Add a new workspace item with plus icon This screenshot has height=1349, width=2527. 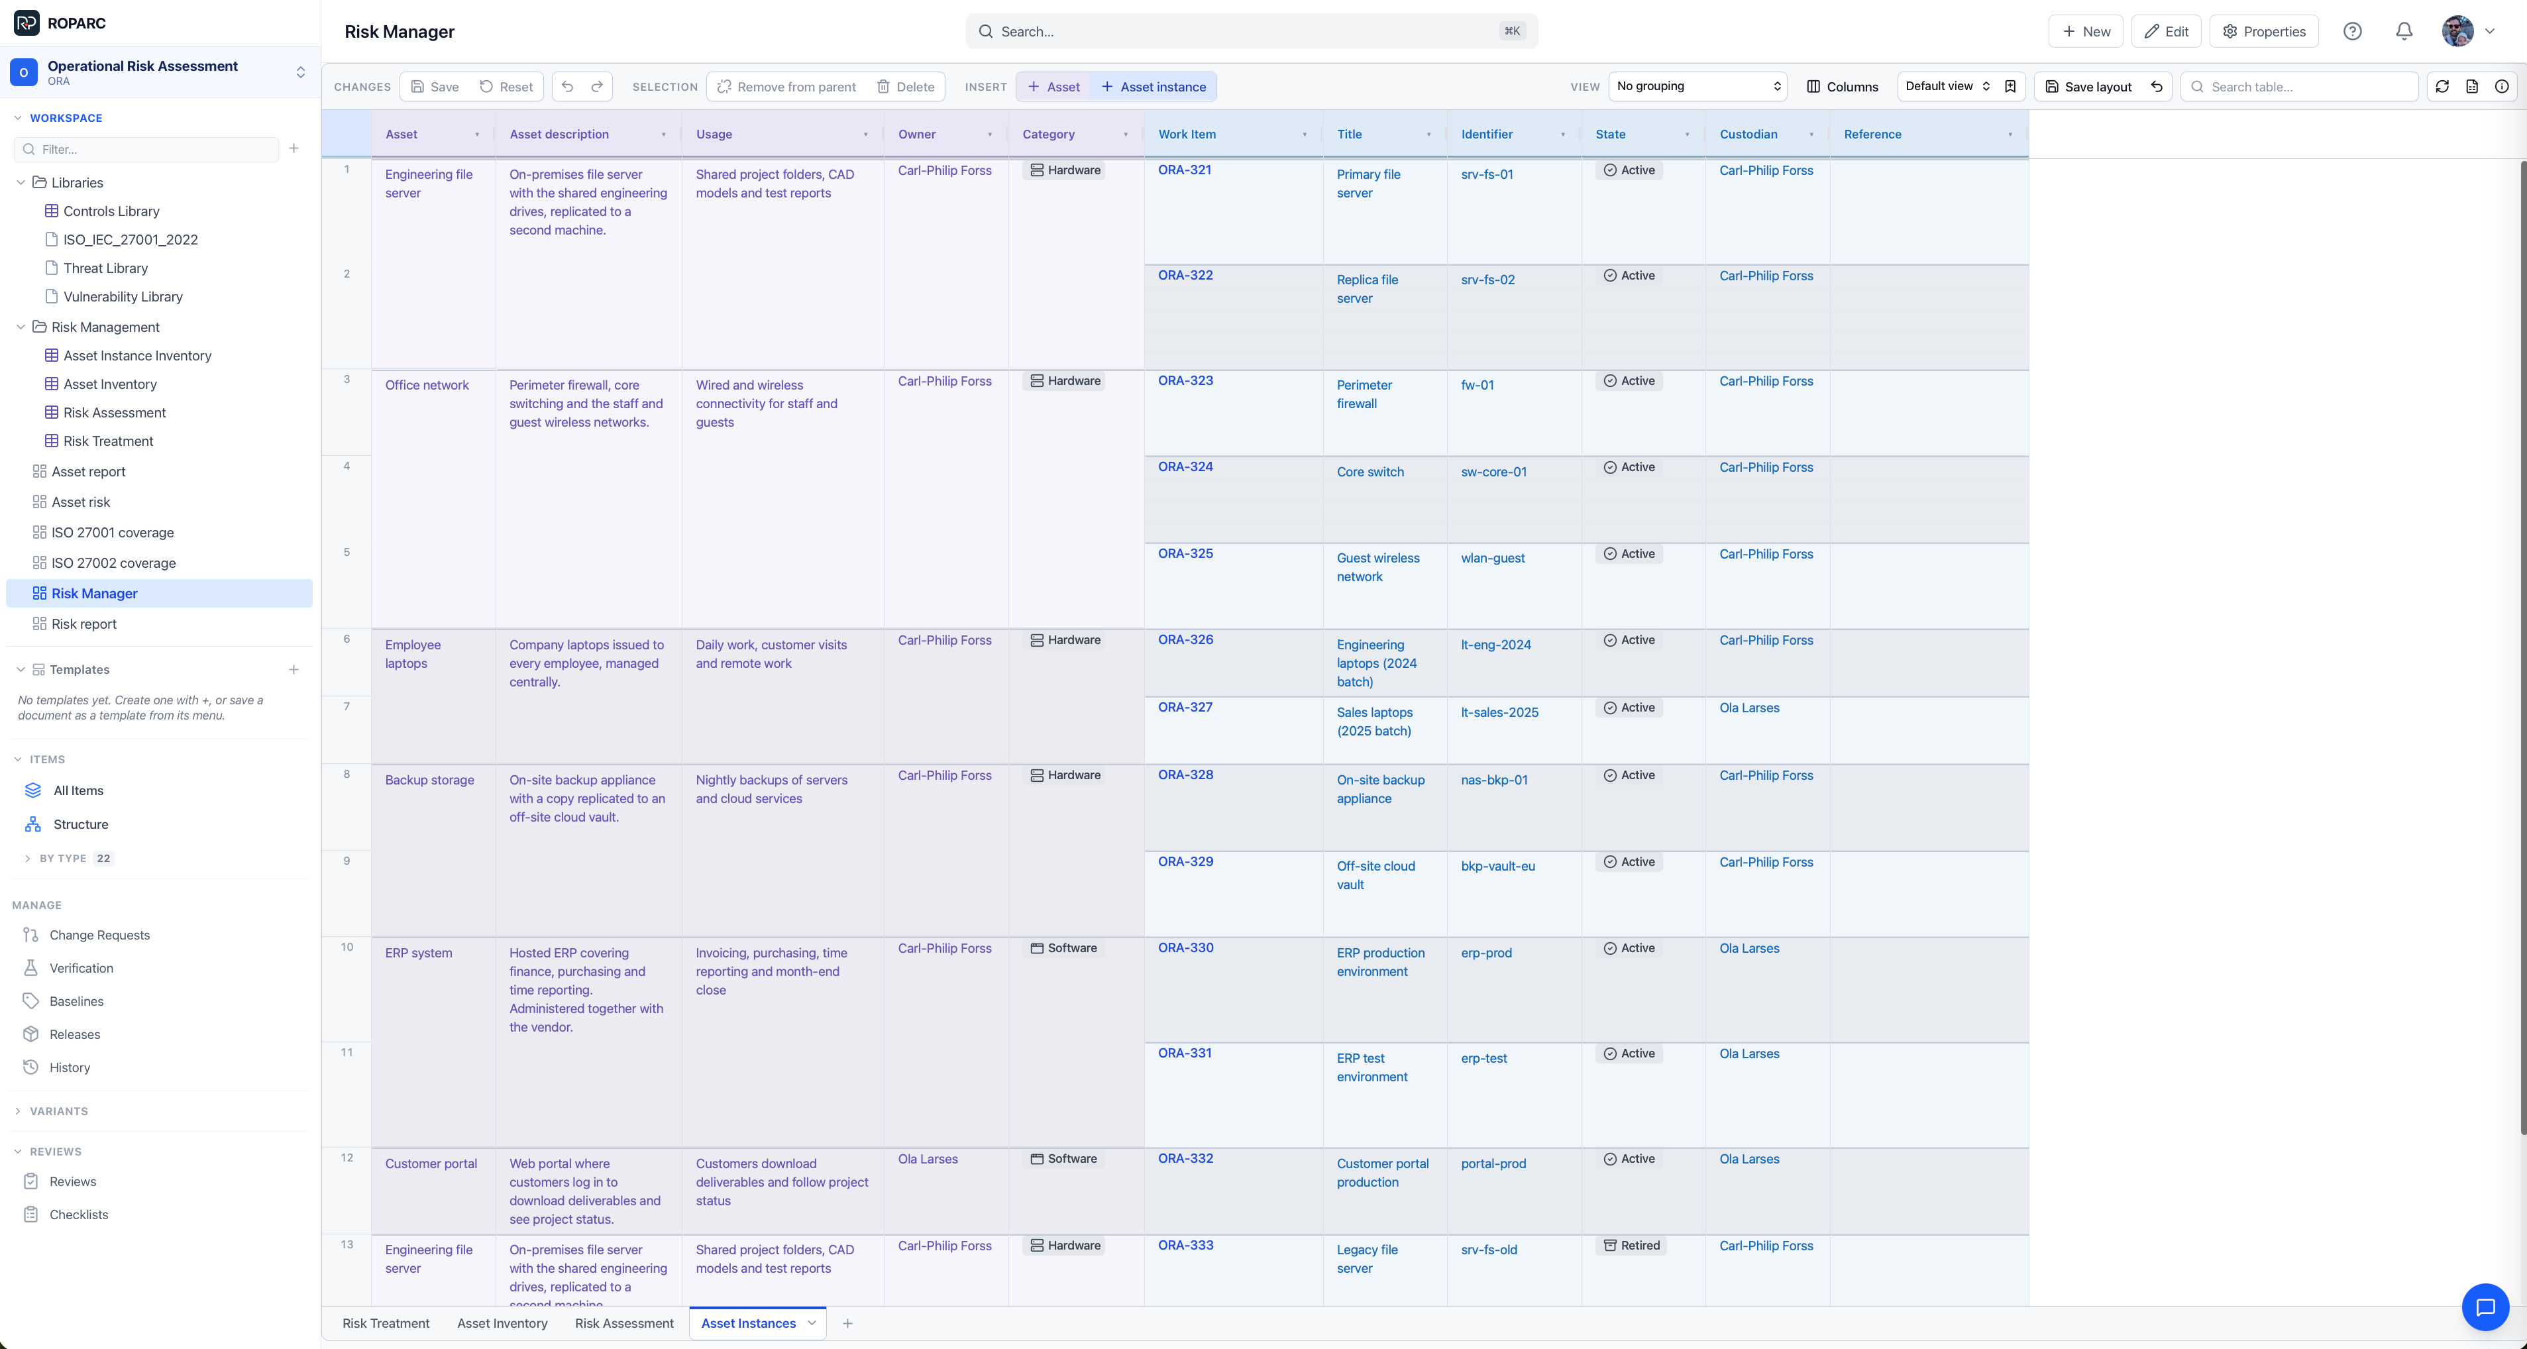[x=294, y=149]
